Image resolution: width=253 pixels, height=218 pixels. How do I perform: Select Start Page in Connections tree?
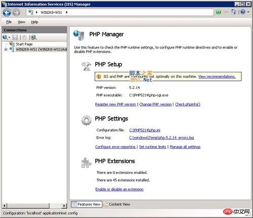(x=24, y=44)
